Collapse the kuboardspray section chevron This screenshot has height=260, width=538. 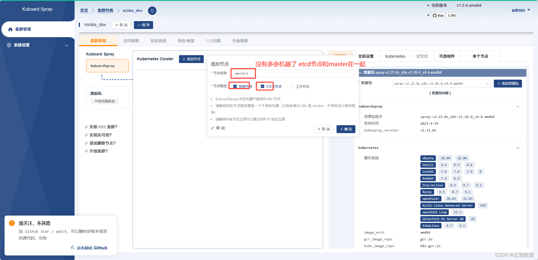518,106
